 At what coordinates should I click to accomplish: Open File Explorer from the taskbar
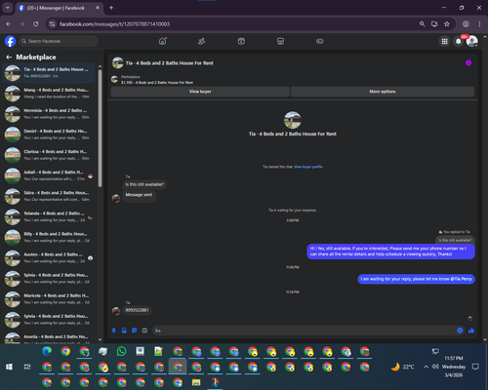[196, 382]
